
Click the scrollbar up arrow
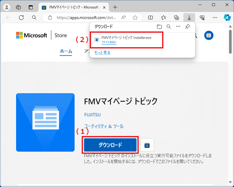click(x=230, y=26)
